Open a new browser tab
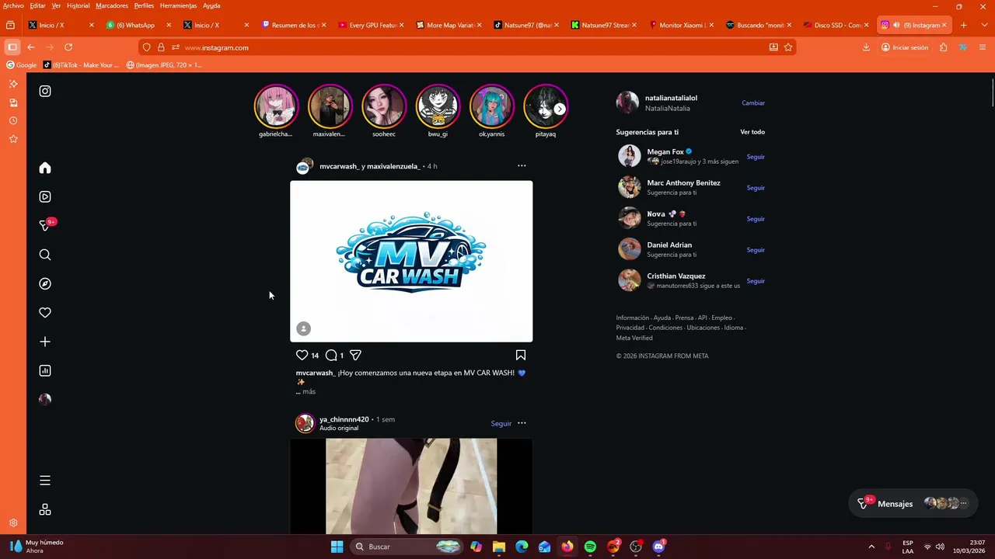 (963, 25)
